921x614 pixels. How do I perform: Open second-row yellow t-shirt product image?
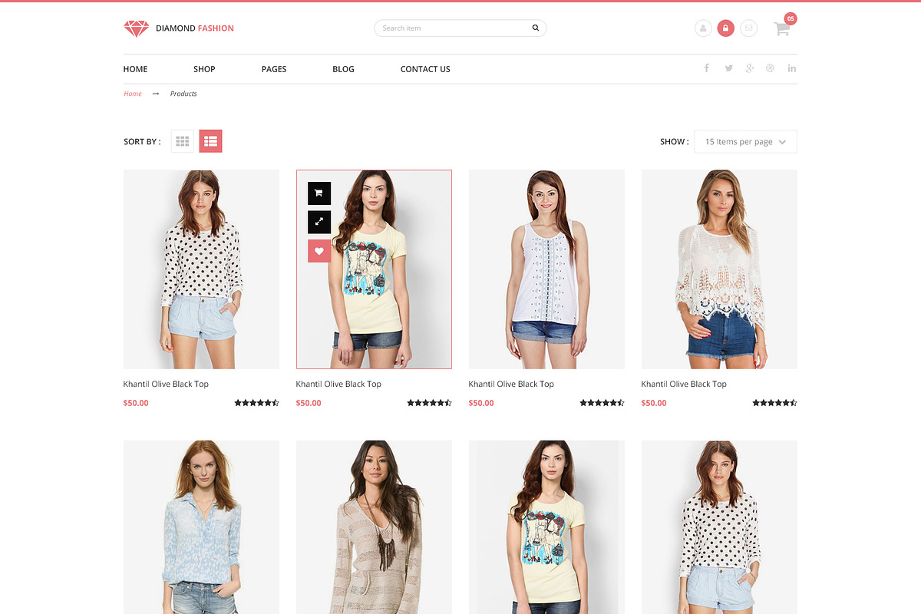(546, 527)
